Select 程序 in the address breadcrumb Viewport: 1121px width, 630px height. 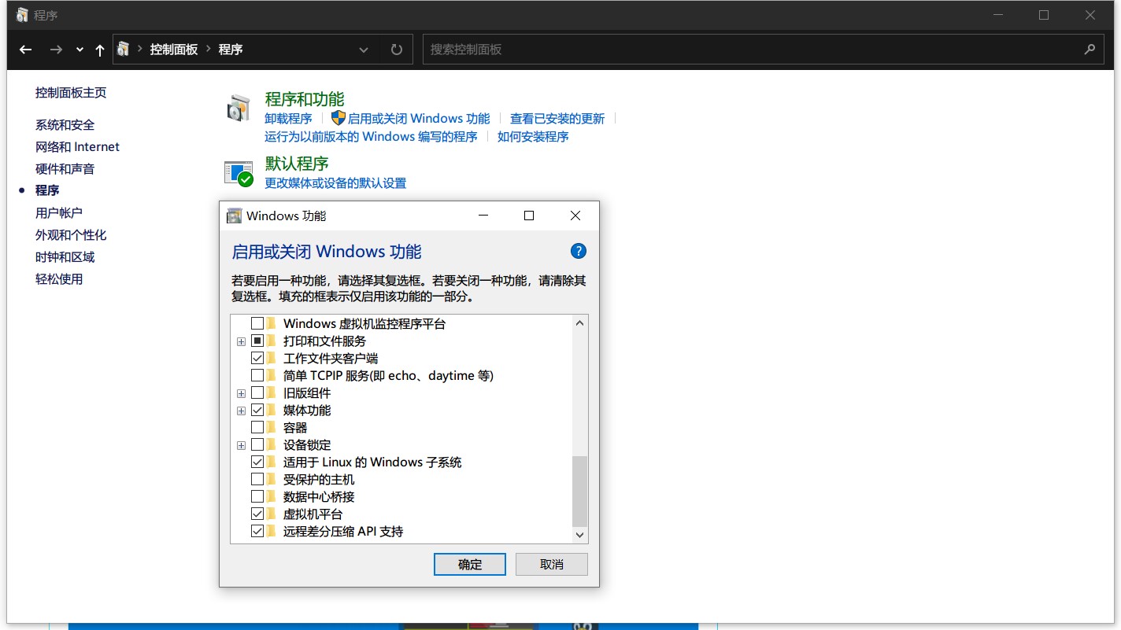click(231, 50)
